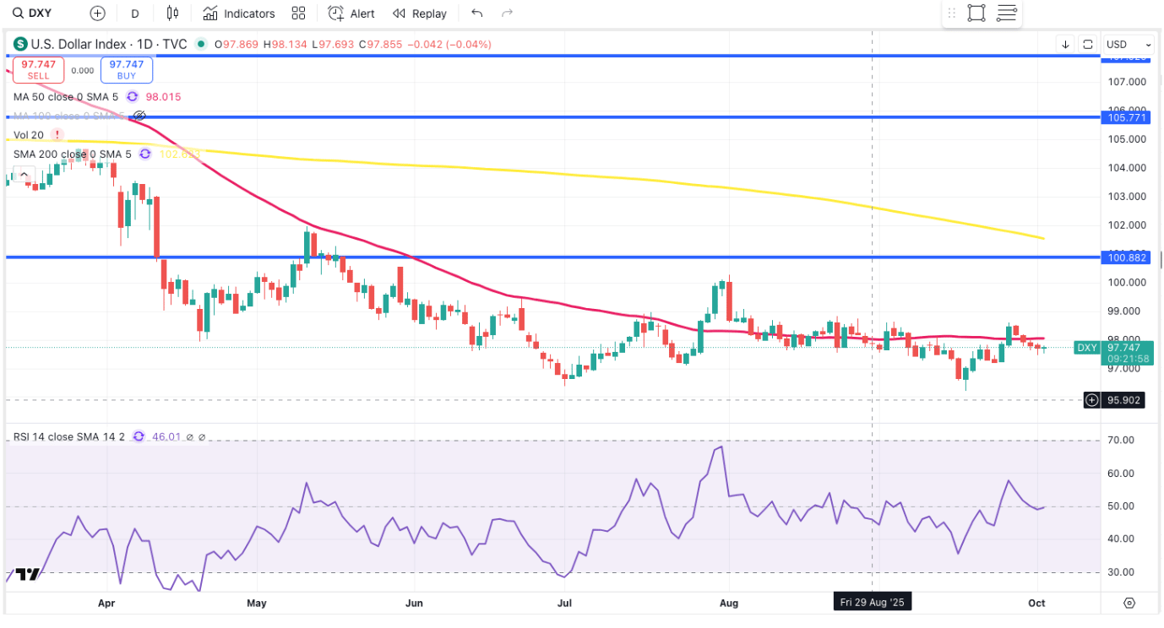Click the plus icon beside 95.902
This screenshot has width=1164, height=628.
[1091, 399]
